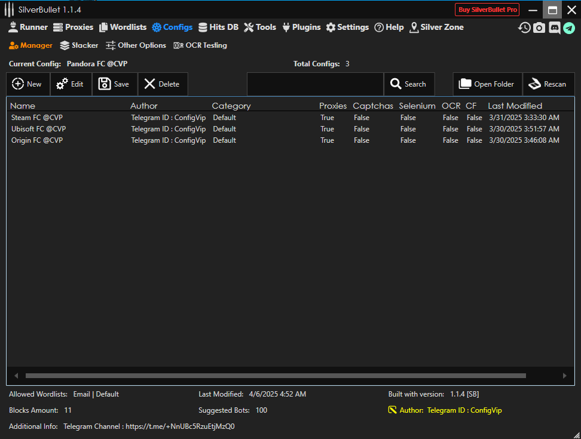The image size is (581, 439).
Task: Switch to the Wordlists tab
Action: coord(123,27)
